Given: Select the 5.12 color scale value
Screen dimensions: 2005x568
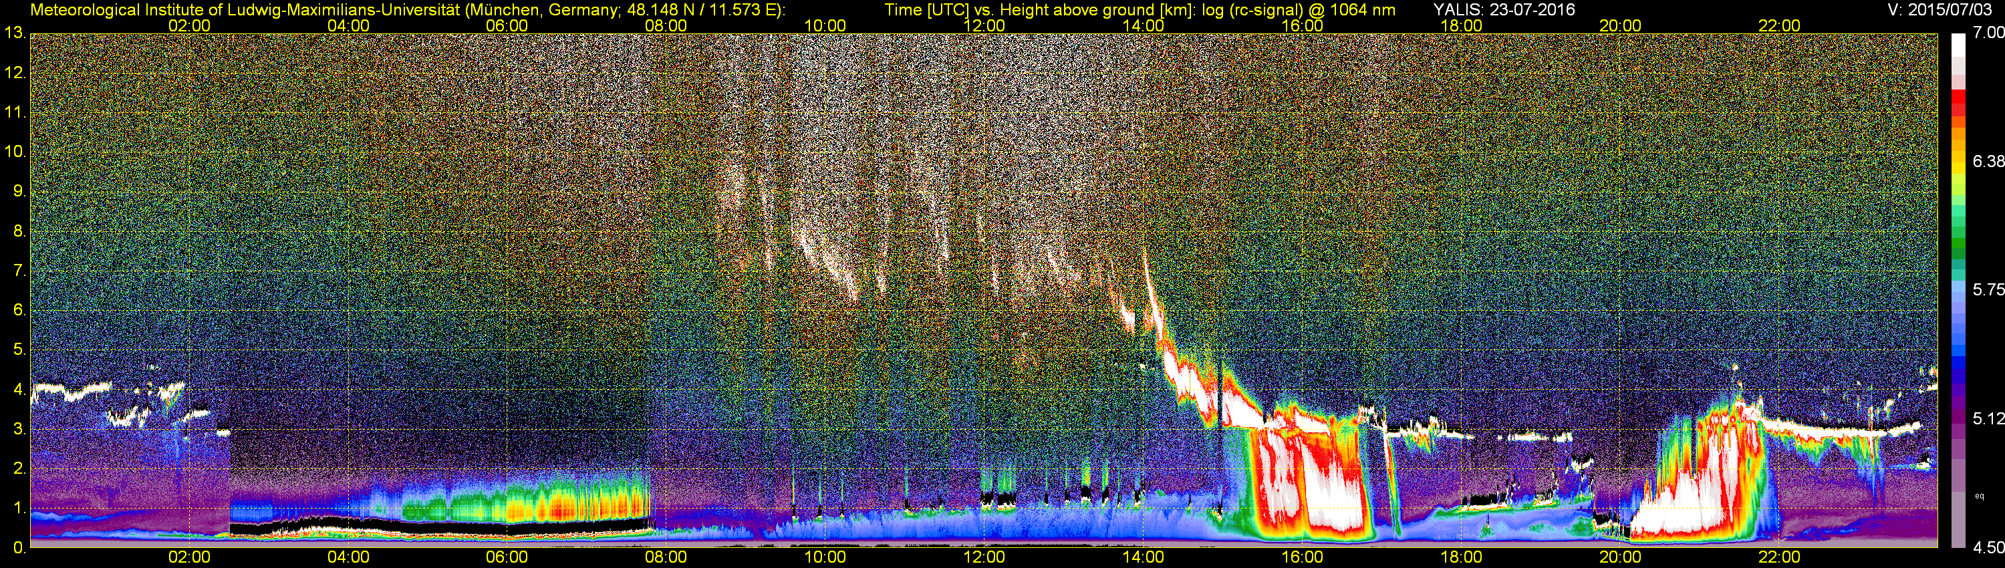Looking at the screenshot, I should (x=1988, y=418).
